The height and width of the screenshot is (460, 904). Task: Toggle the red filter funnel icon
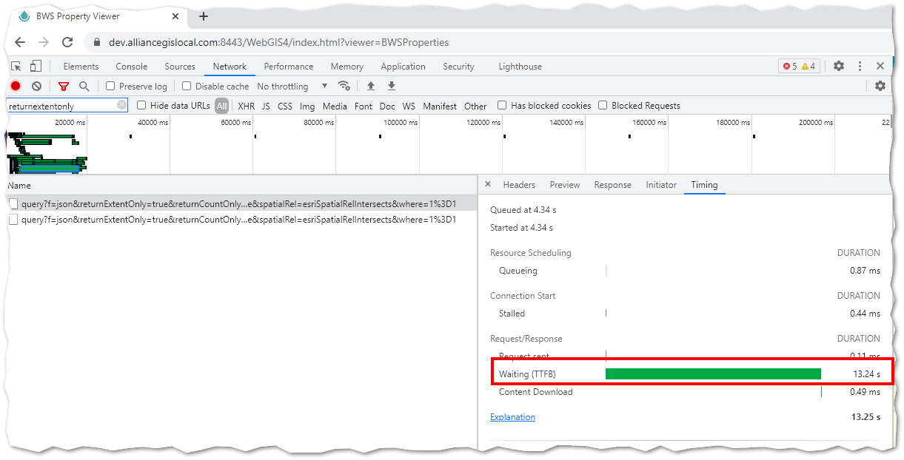pos(64,87)
